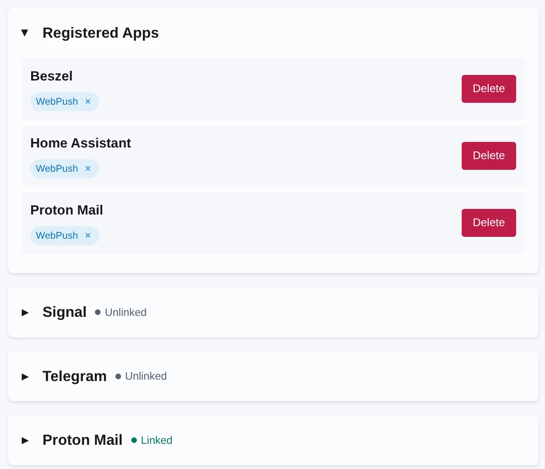Screen dimensions: 545x469
Task: Remove WebPush tag from Home Assistant
Action: click(88, 168)
